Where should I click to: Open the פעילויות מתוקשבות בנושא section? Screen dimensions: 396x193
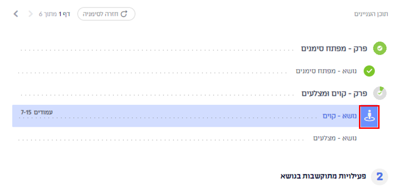coord(321,176)
